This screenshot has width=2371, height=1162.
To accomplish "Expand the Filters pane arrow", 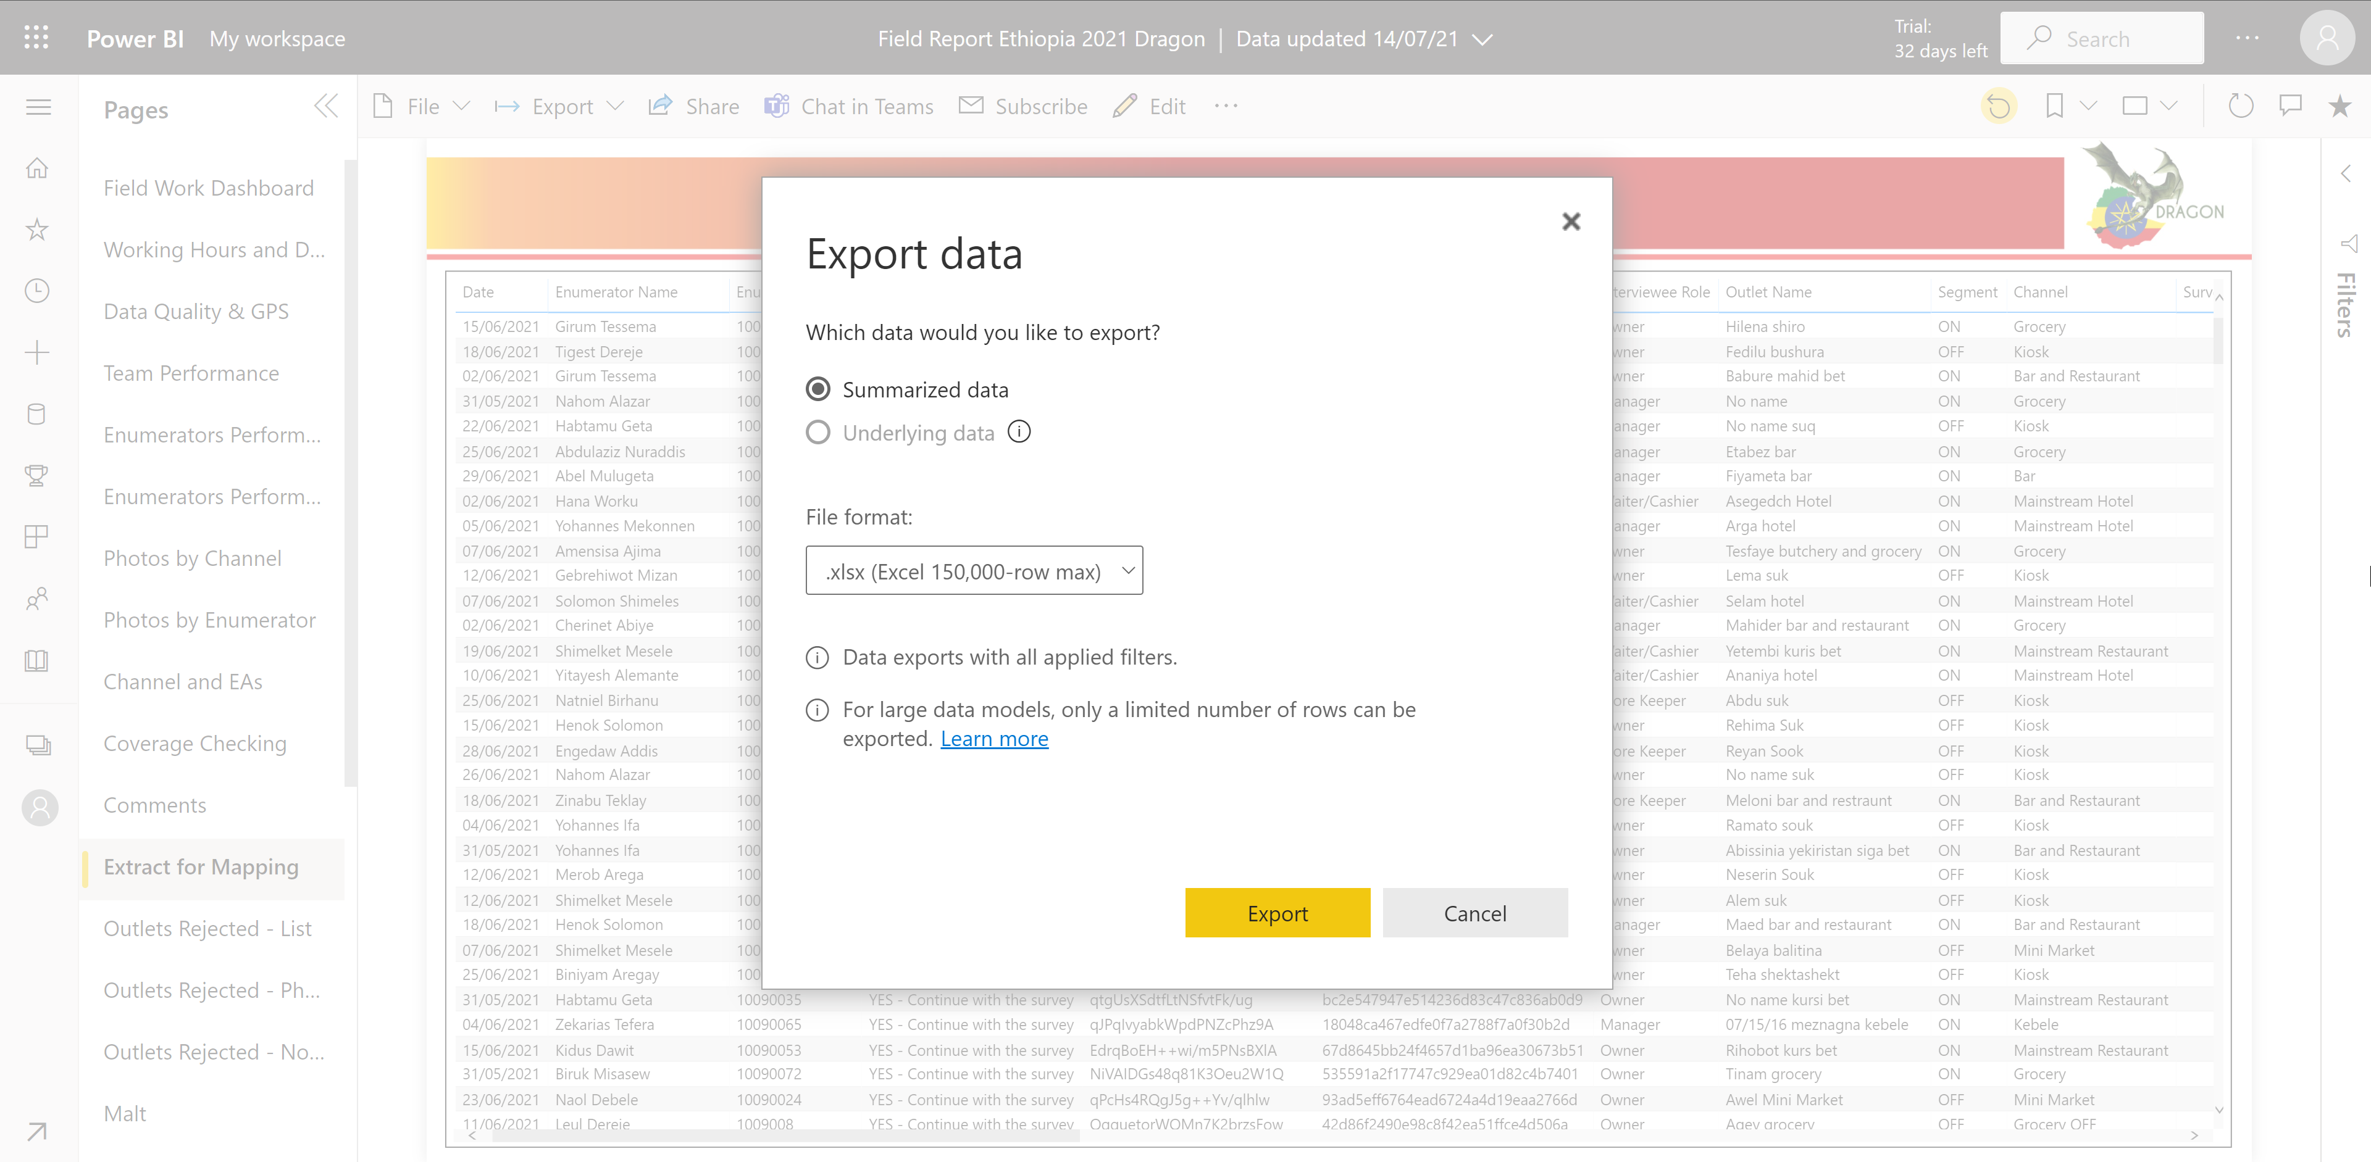I will 2346,173.
